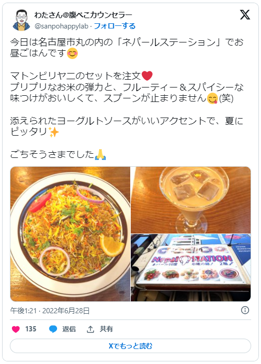The width and height of the screenshot is (261, 364).
Task: Click the Xでもっと読む button
Action: pos(131,346)
